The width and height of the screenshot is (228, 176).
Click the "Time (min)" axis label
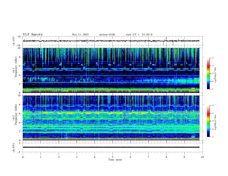tap(115, 160)
